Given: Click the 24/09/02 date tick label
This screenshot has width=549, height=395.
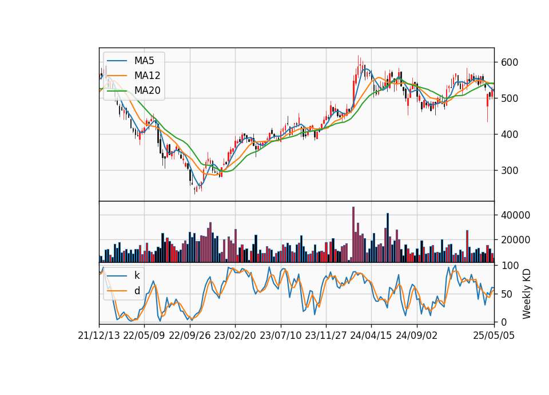Looking at the screenshot, I should click(x=417, y=335).
